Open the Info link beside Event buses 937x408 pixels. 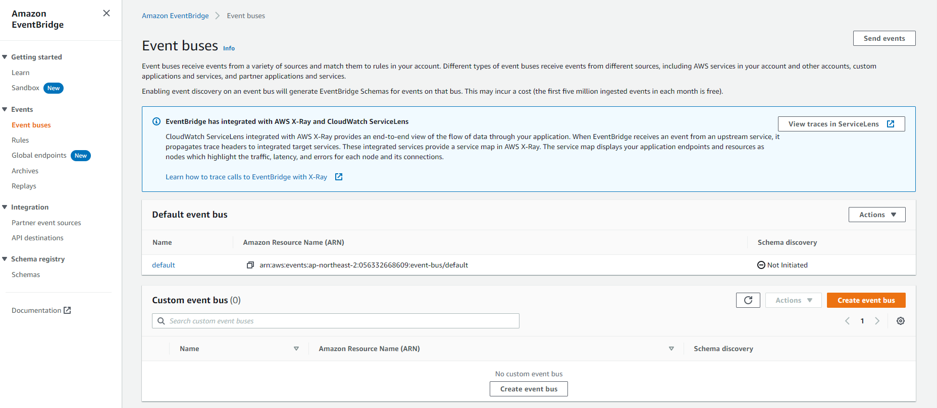point(229,48)
